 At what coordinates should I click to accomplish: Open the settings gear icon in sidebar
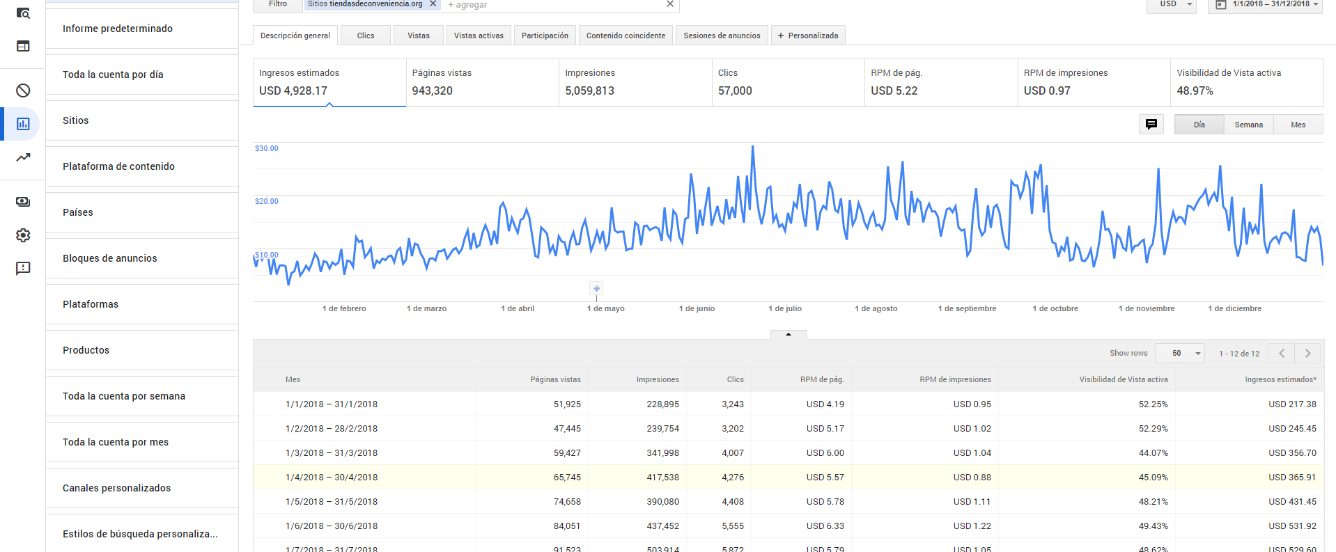coord(23,235)
